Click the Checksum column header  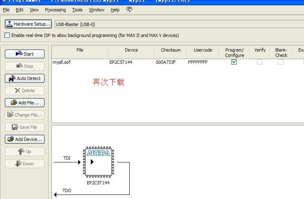pos(171,52)
